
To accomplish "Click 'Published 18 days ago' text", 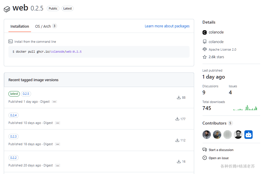I will click(x=25, y=144).
